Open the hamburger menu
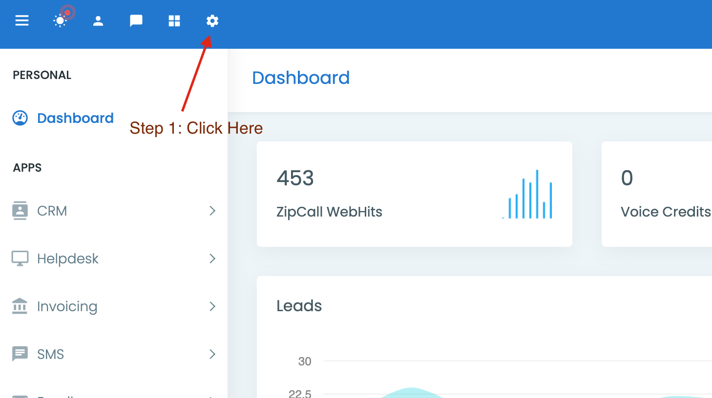Screen dimensions: 712x398 click(x=22, y=20)
